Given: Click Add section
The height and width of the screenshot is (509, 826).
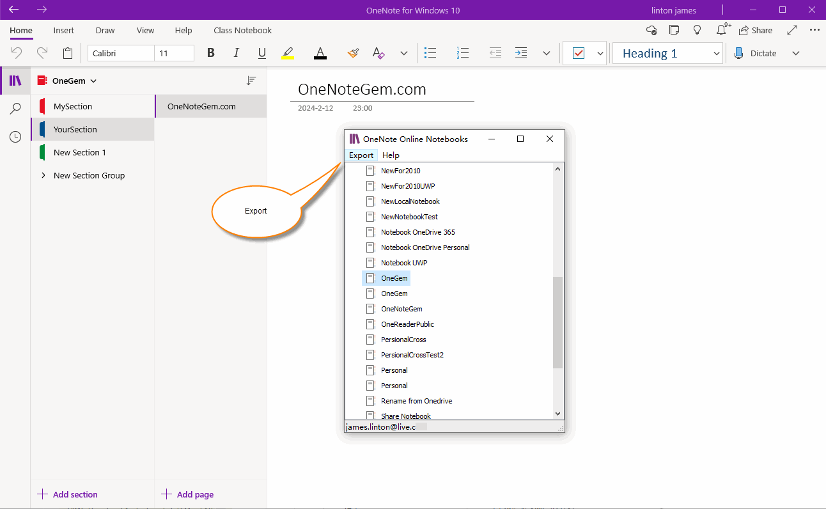Looking at the screenshot, I should [68, 494].
